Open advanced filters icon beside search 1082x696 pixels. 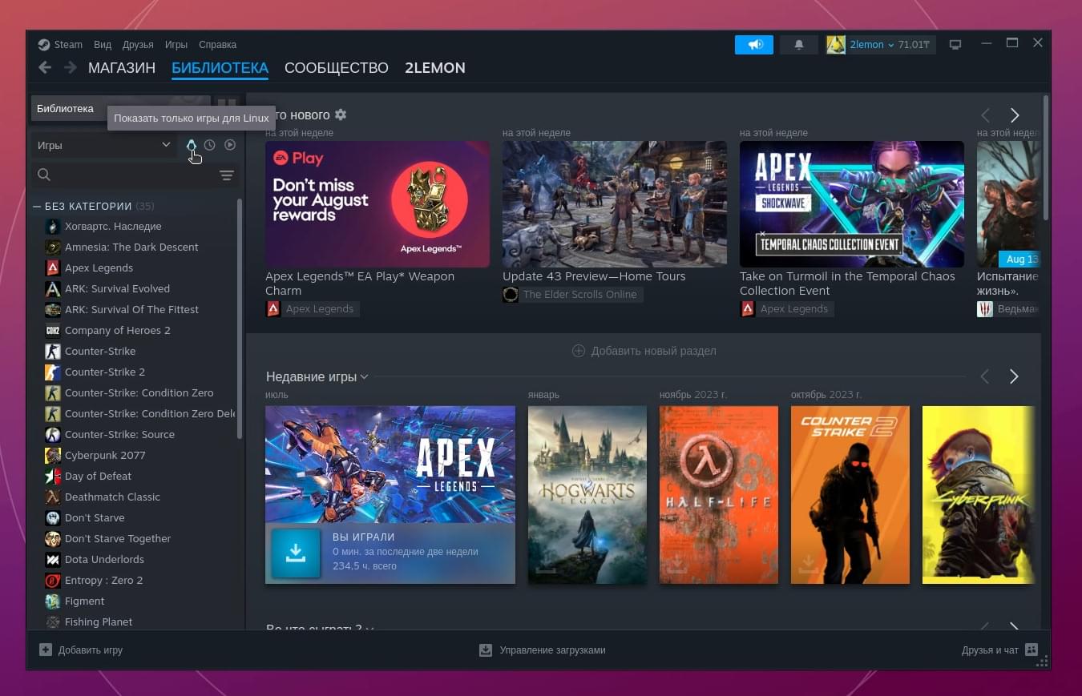[227, 175]
